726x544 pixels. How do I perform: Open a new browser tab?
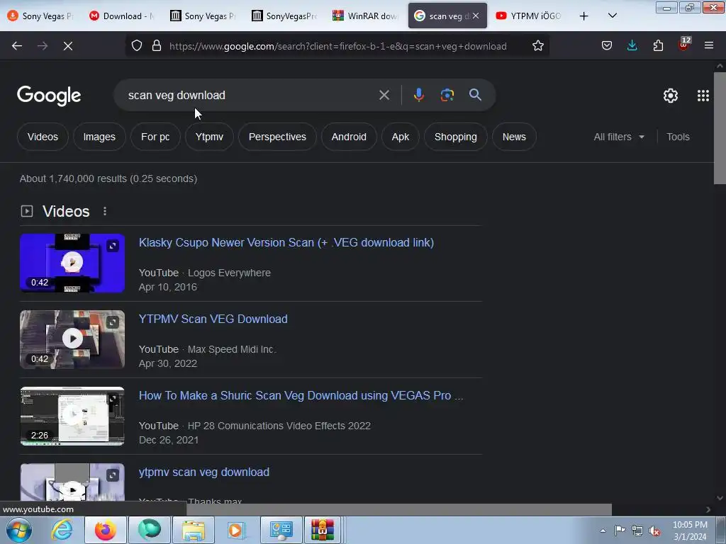coord(584,16)
